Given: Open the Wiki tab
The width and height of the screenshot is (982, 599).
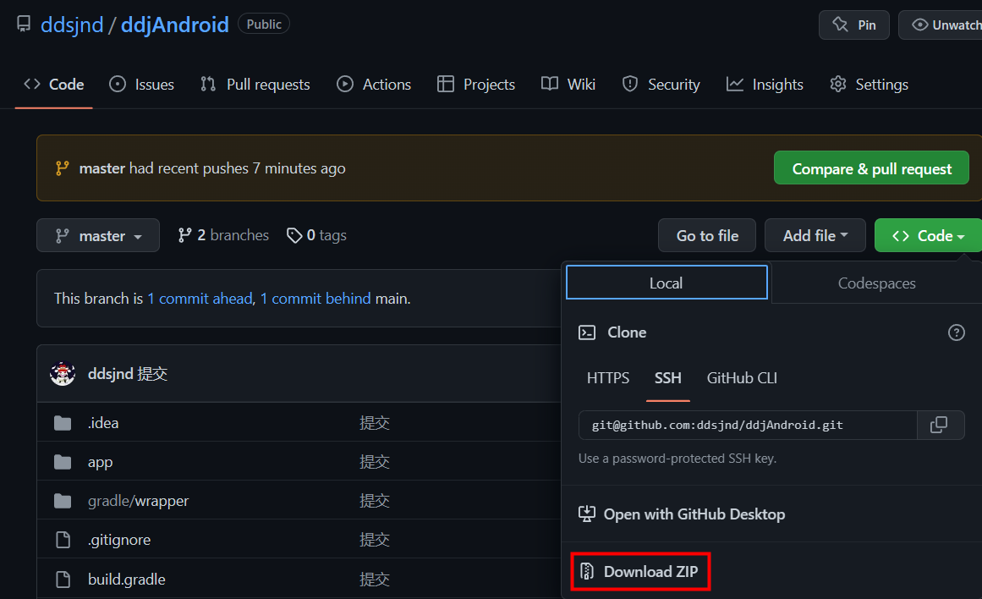Looking at the screenshot, I should tap(568, 85).
